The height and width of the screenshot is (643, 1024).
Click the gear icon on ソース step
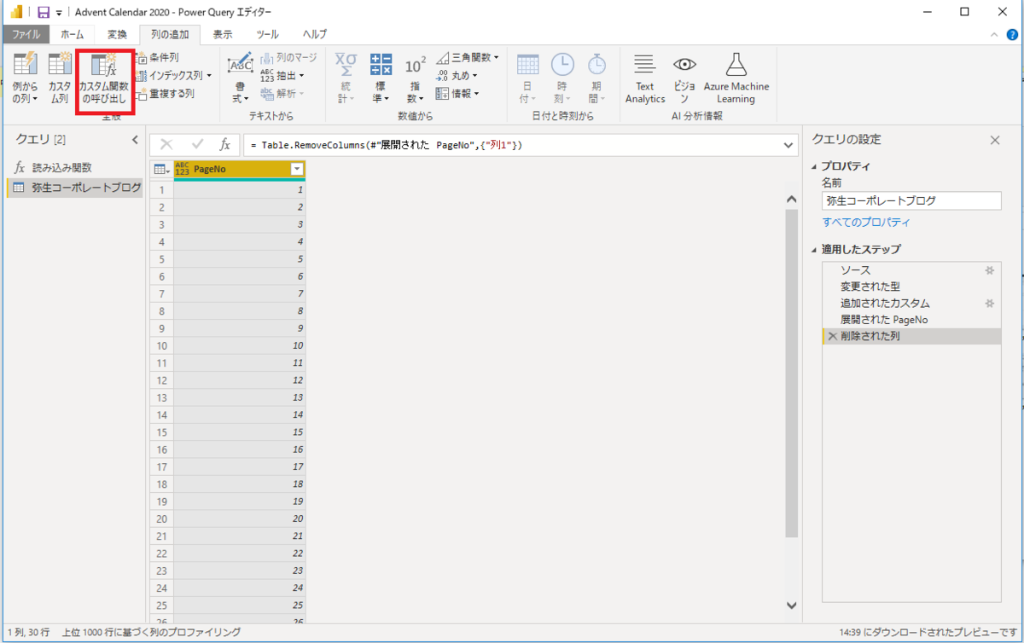(990, 270)
